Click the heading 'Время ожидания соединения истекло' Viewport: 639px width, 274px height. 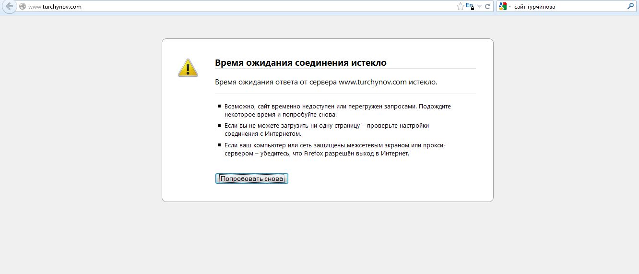pos(300,63)
